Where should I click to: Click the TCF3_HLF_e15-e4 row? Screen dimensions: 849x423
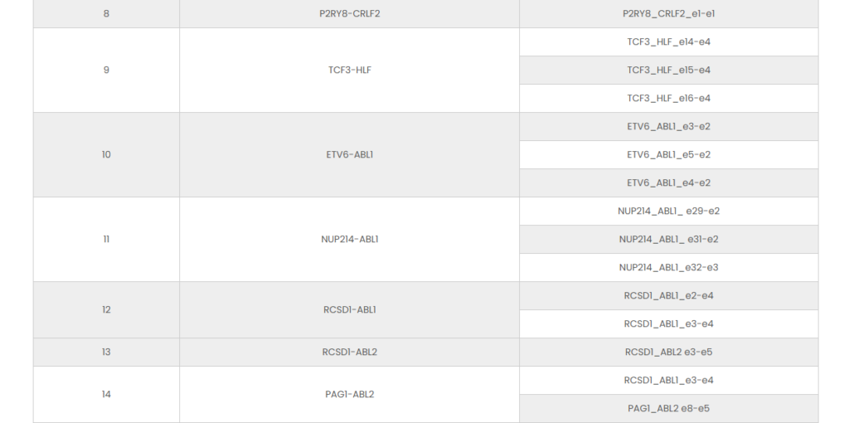pyautogui.click(x=668, y=70)
